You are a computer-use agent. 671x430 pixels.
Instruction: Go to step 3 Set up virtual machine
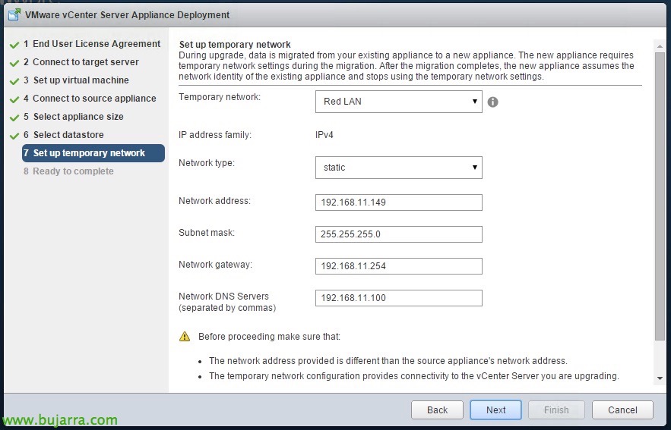(x=76, y=80)
